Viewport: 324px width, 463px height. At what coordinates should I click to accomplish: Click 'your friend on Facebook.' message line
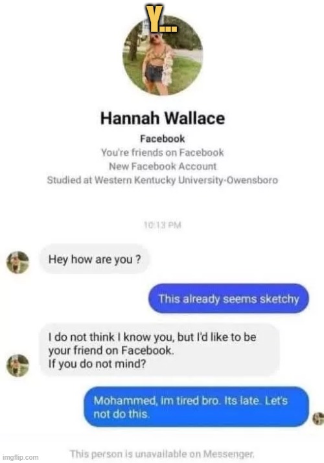click(x=111, y=350)
